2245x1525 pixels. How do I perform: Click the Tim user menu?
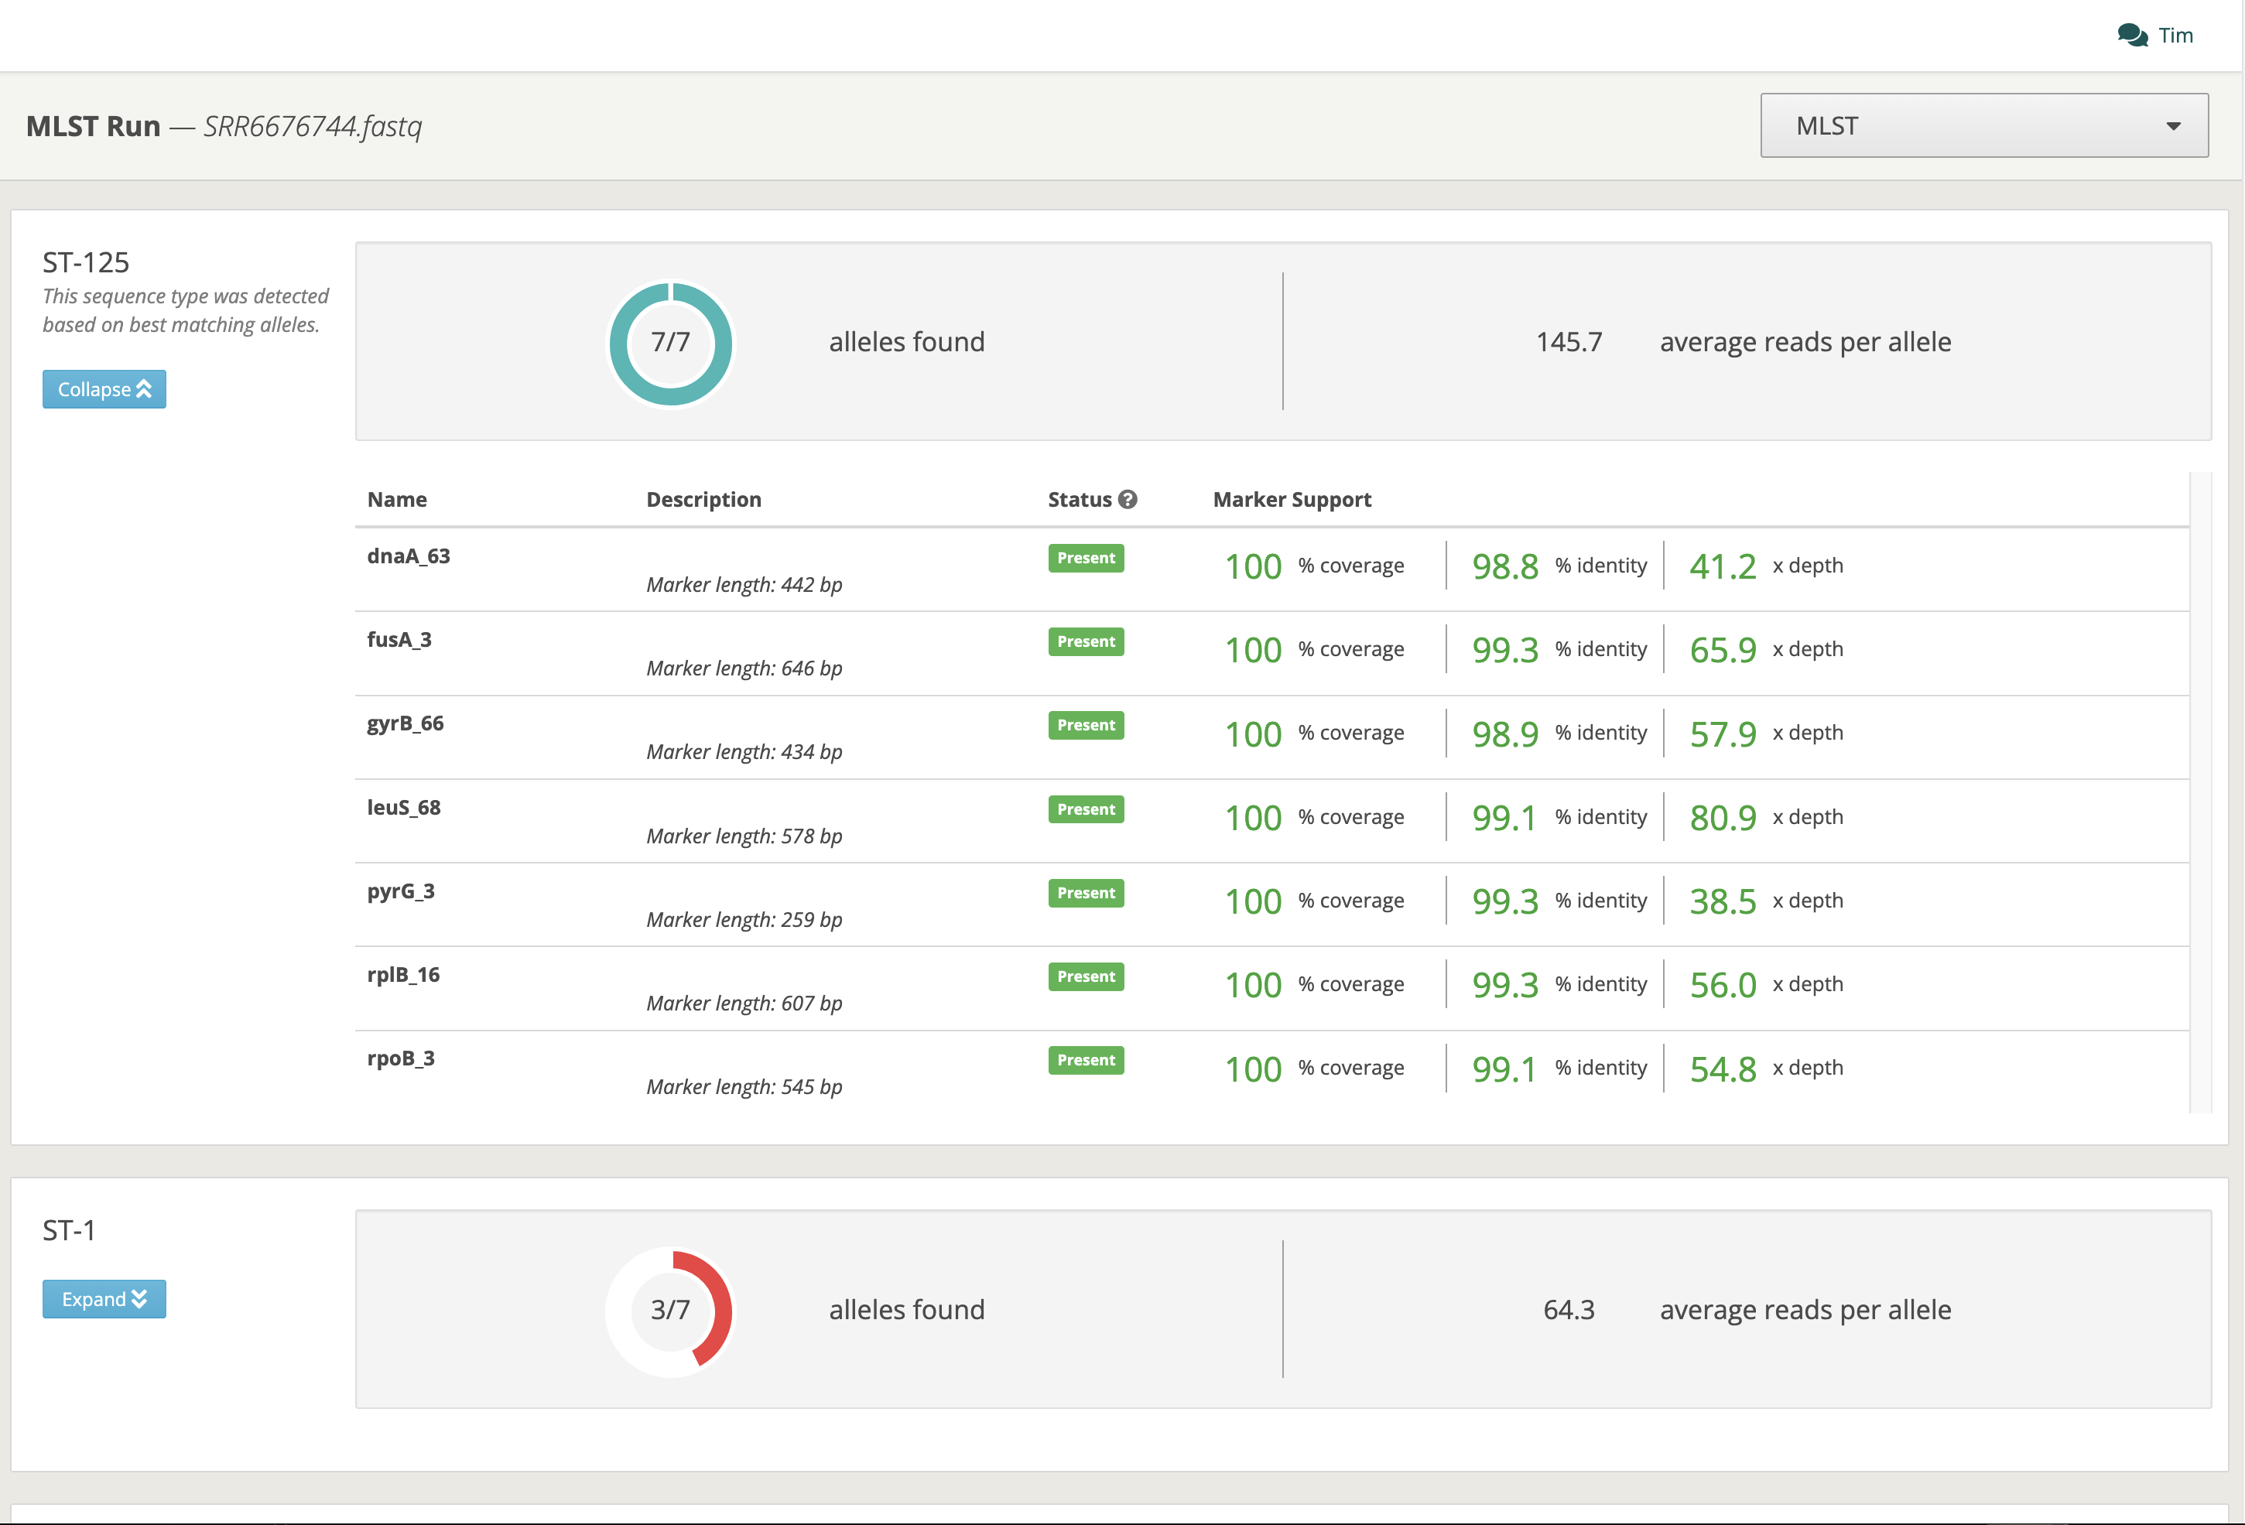point(2175,36)
